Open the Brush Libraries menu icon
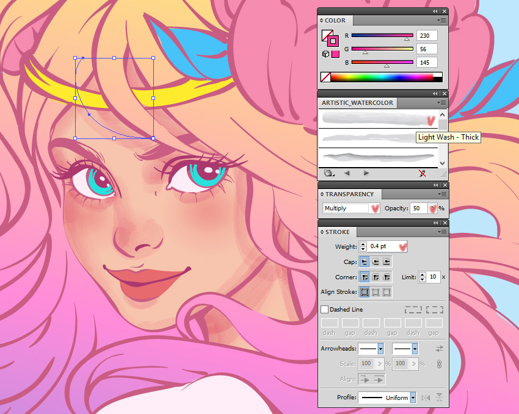The image size is (519, 414). tap(328, 173)
